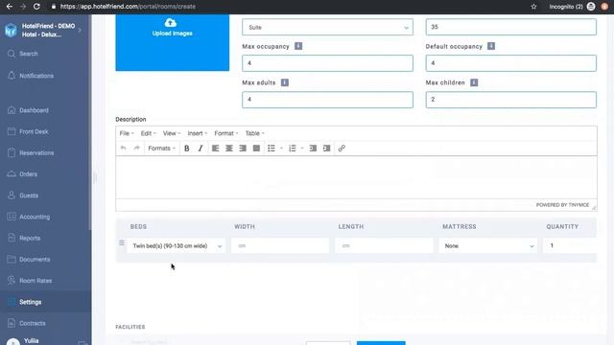Click the field containing 35
This screenshot has height=345, width=614.
click(511, 27)
